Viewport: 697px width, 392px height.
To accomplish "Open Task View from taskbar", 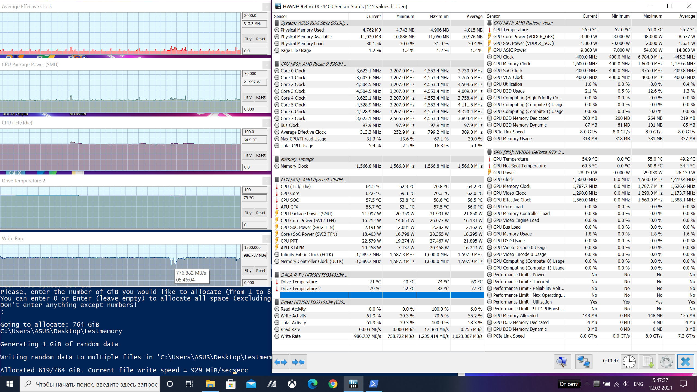I will point(189,384).
